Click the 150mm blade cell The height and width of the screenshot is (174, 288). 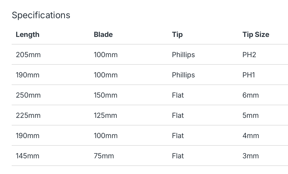coord(106,95)
